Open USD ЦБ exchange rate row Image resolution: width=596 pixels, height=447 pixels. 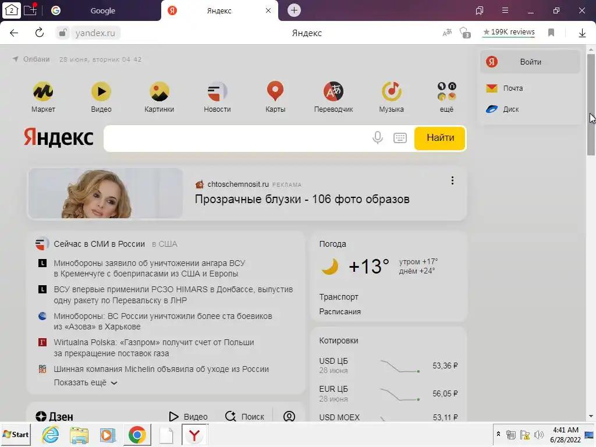(388, 366)
